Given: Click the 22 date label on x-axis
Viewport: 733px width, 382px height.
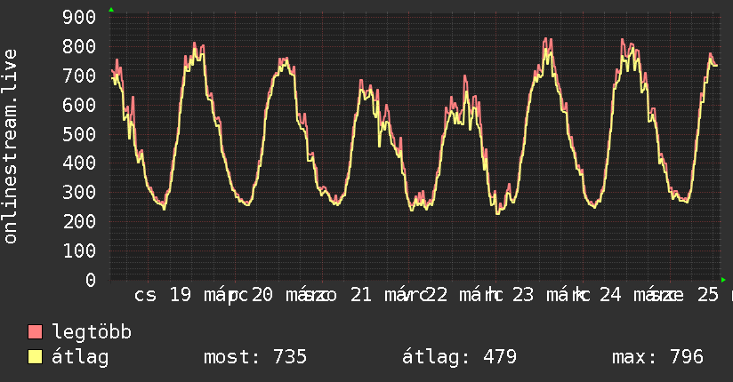Looking at the screenshot, I should pos(437,295).
